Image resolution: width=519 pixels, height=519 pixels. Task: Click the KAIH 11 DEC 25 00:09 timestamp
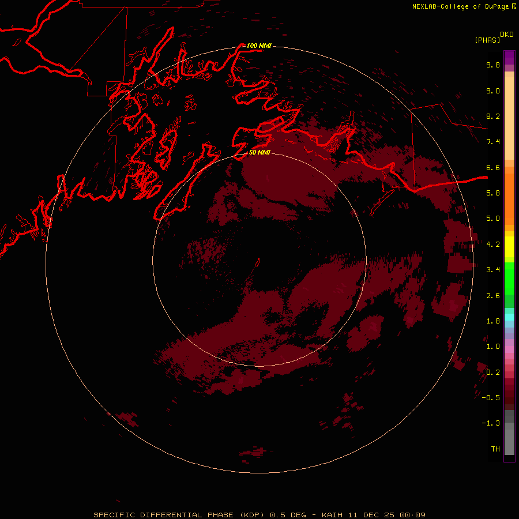point(373,515)
